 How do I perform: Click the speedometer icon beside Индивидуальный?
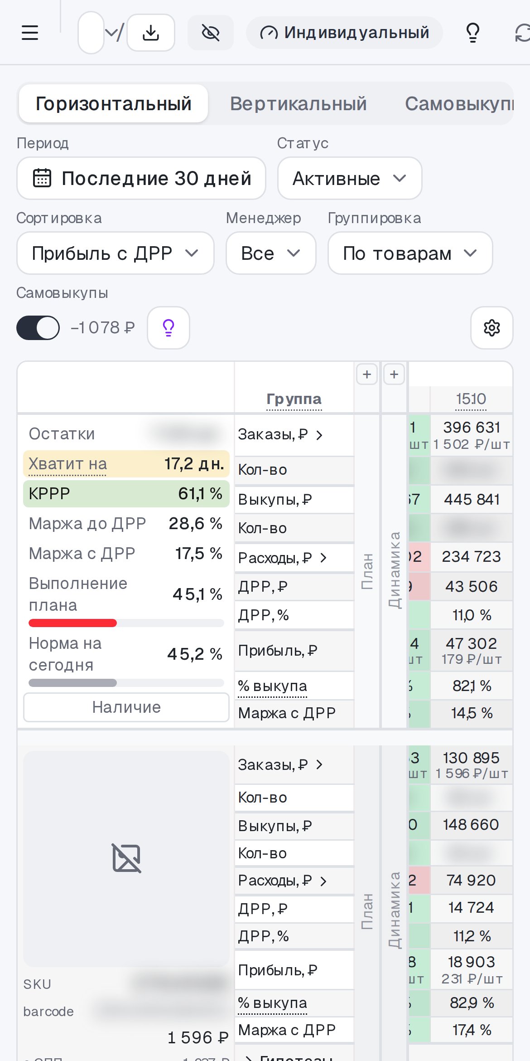269,33
